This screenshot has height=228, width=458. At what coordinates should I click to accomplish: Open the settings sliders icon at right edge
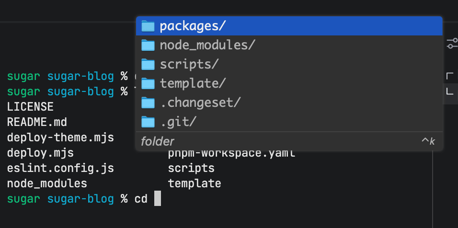point(452,44)
